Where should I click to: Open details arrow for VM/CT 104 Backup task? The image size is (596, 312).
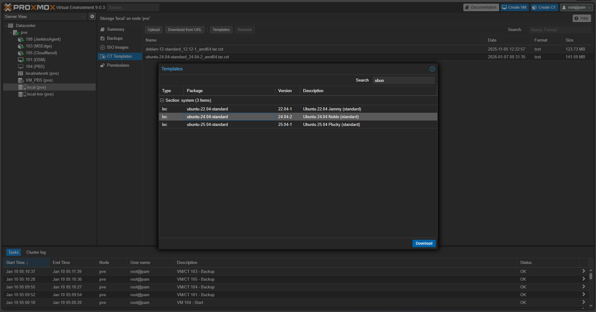pyautogui.click(x=584, y=287)
